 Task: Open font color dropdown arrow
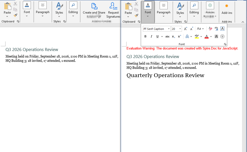pos(211,37)
